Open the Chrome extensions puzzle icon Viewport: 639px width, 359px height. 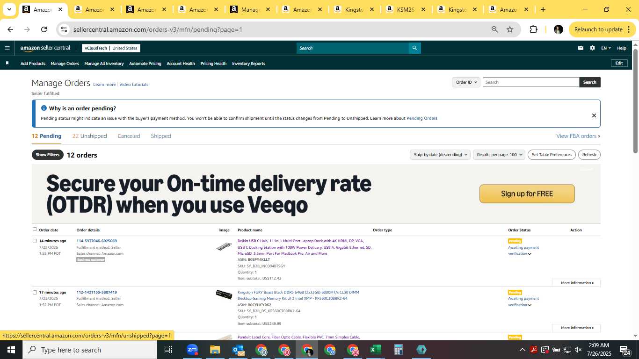[x=533, y=29]
